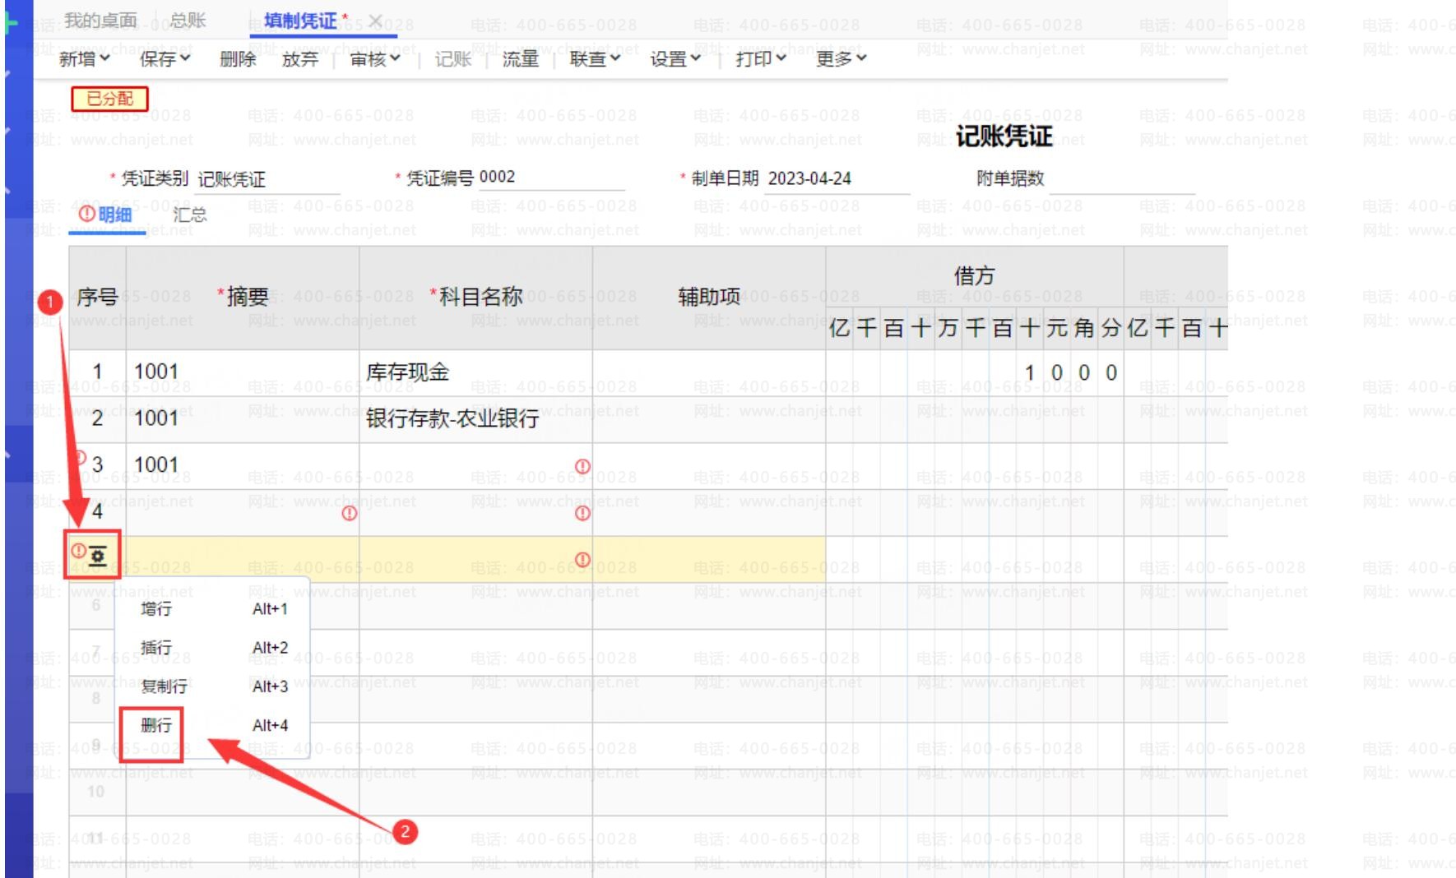Image resolution: width=1456 pixels, height=878 pixels.
Task: Click the 库存现金 subject cell
Action: pos(476,372)
